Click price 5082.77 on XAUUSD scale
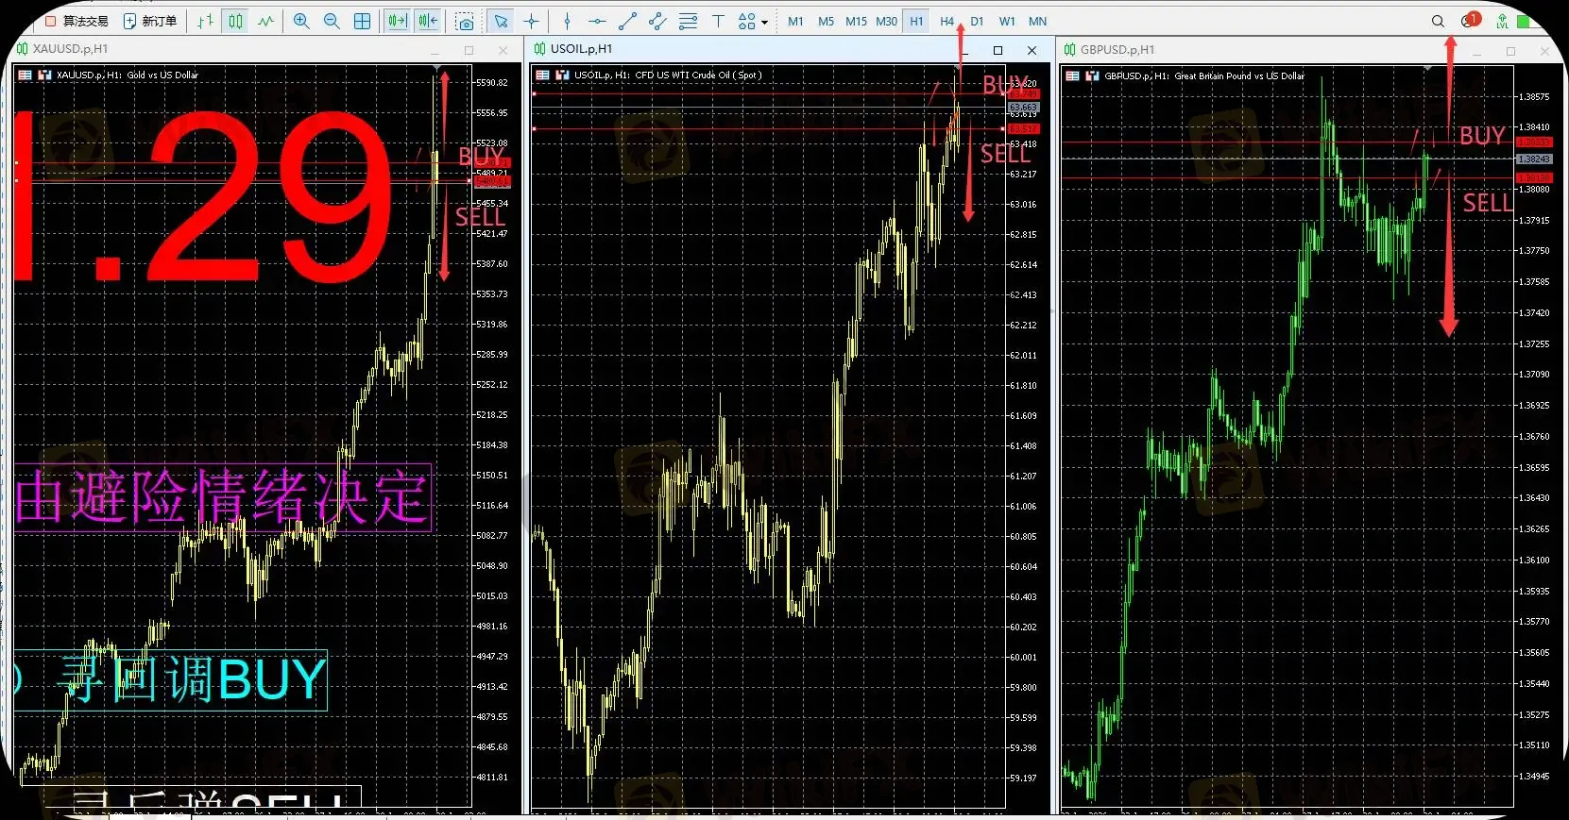 [x=491, y=535]
